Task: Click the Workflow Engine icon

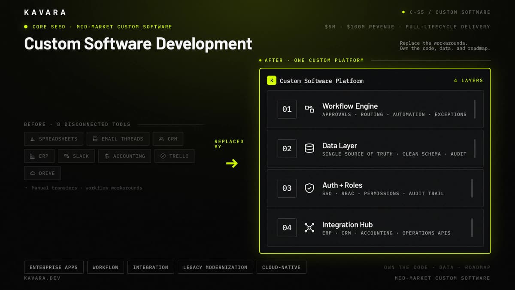Action: (x=309, y=109)
